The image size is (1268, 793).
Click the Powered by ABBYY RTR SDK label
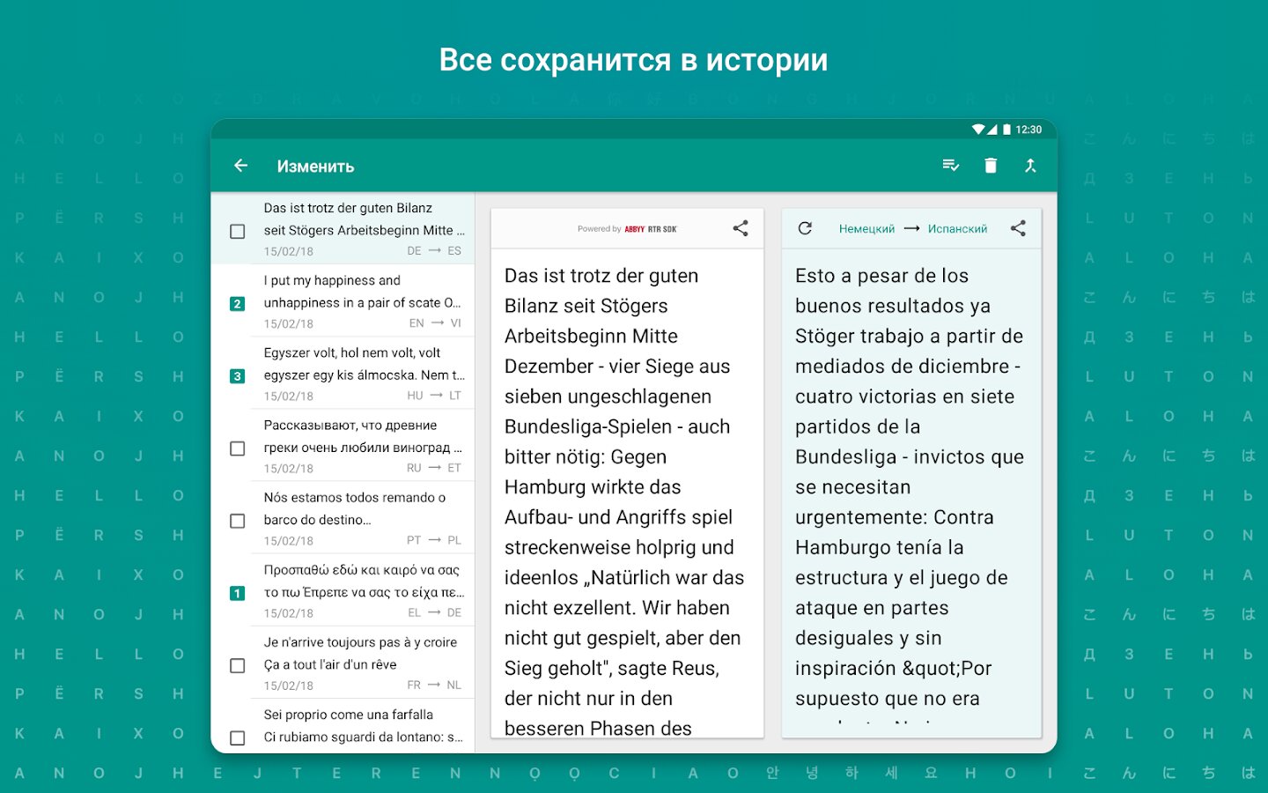click(627, 229)
